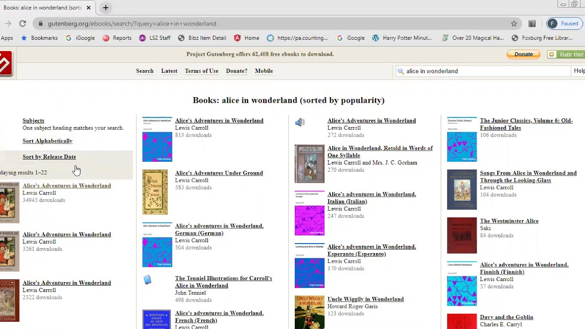Open The Junior Classics, Volume 6 link

526,124
